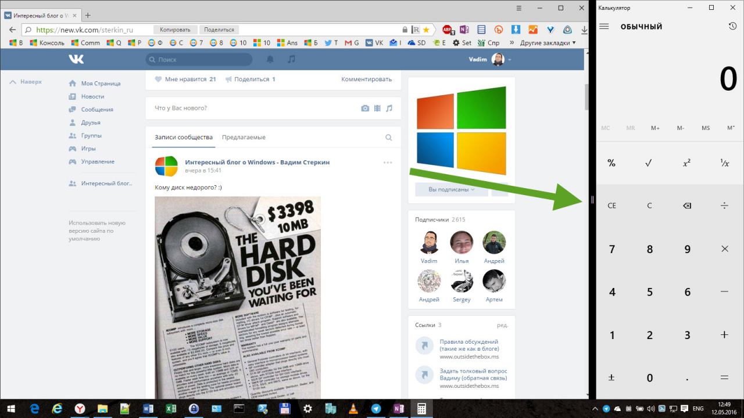Open Excel from the taskbar

pyautogui.click(x=170, y=409)
